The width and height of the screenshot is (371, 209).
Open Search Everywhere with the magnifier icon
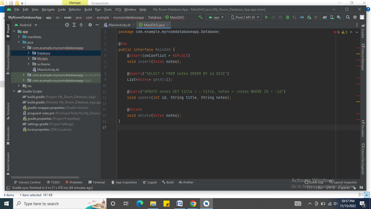348,17
